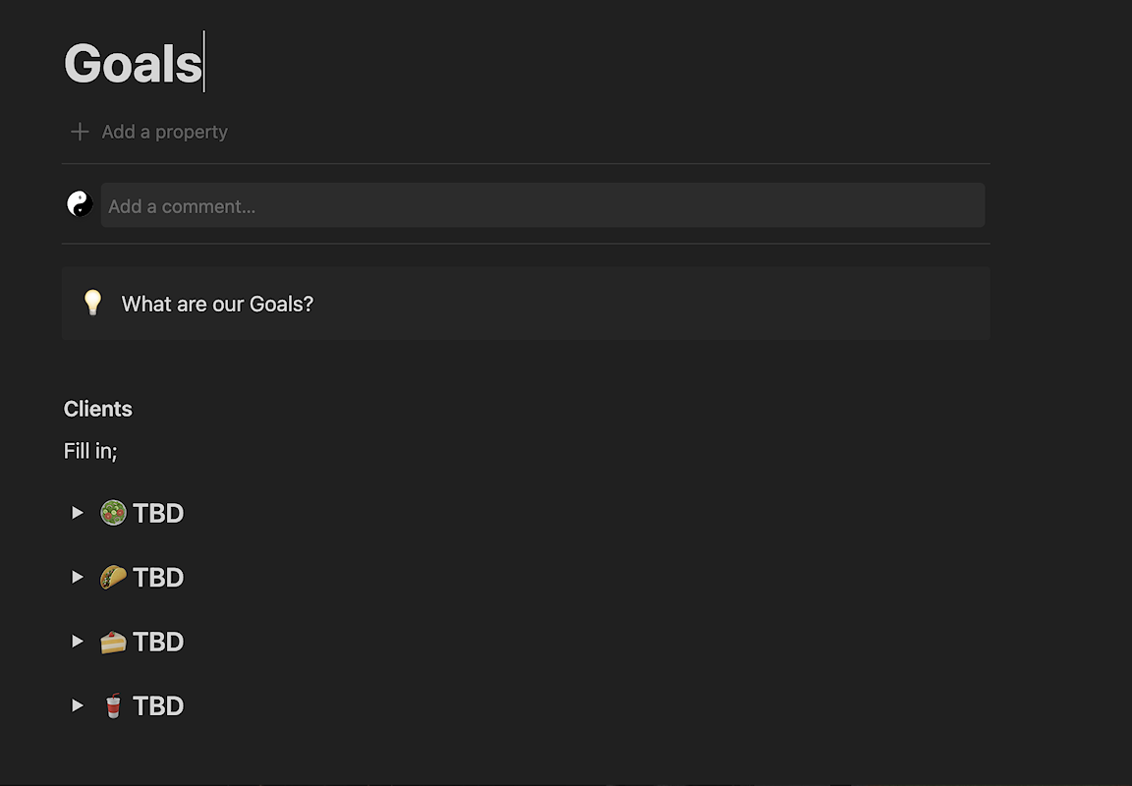
Task: Click the Fill in; text line
Action: (90, 451)
